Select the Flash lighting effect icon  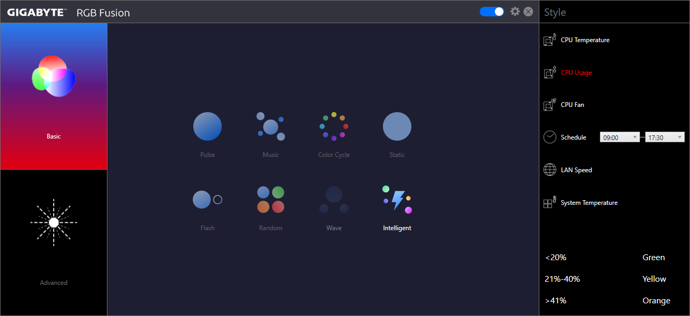(x=208, y=200)
